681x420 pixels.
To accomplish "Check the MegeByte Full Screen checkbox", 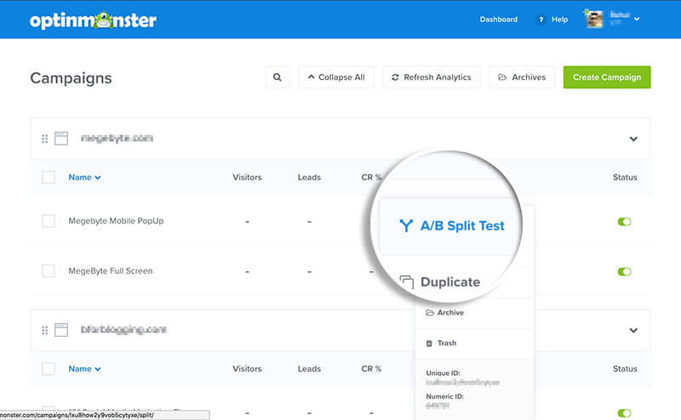I will [49, 270].
